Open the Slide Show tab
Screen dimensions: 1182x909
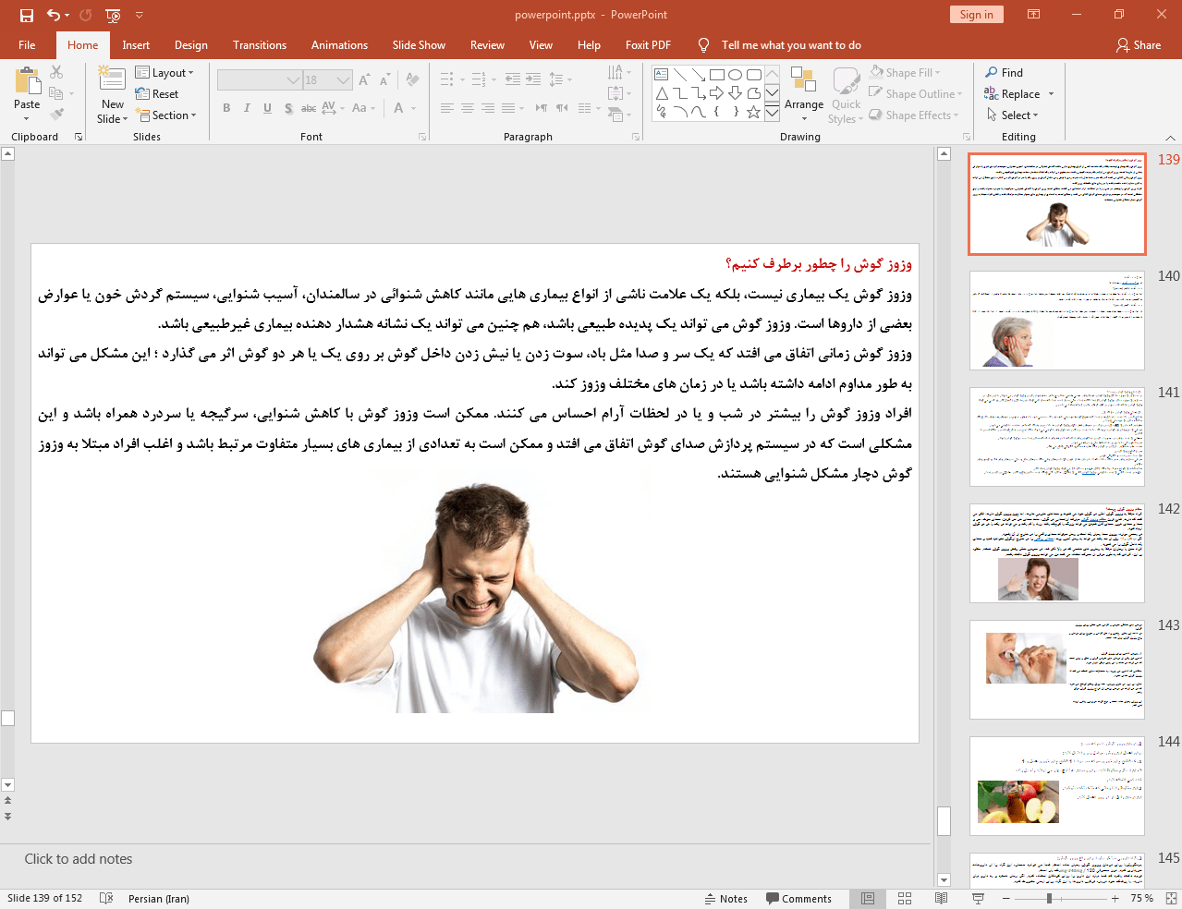pos(419,44)
